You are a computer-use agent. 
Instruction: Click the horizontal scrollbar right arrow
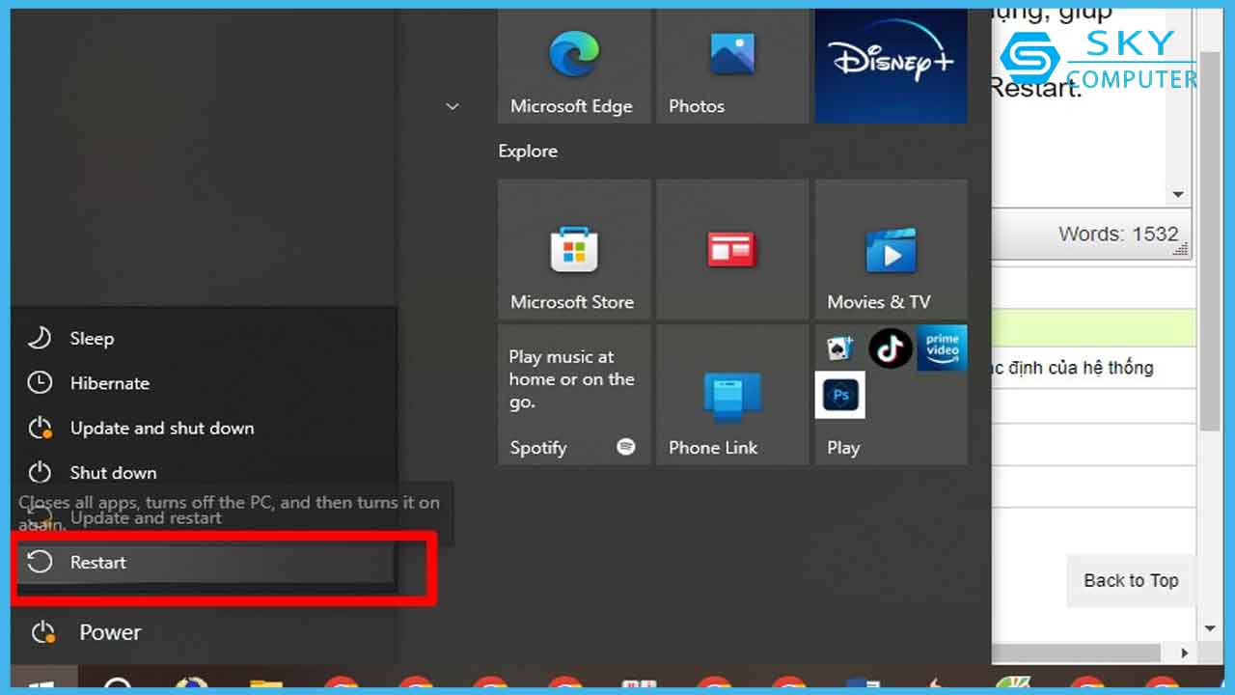pos(1186,654)
